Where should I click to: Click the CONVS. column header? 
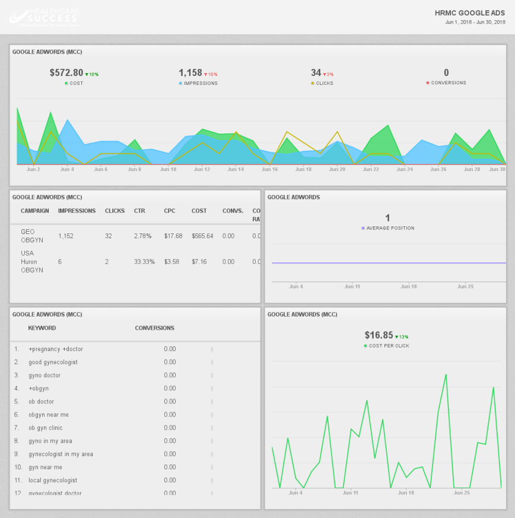coord(233,211)
